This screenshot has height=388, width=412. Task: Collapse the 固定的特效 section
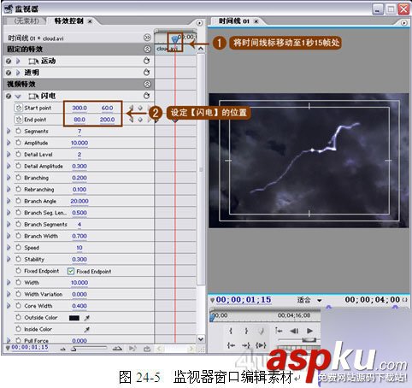click(x=147, y=49)
